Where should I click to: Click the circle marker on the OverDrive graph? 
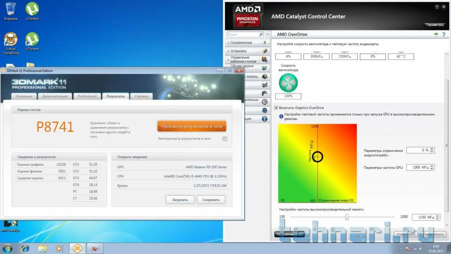318,156
